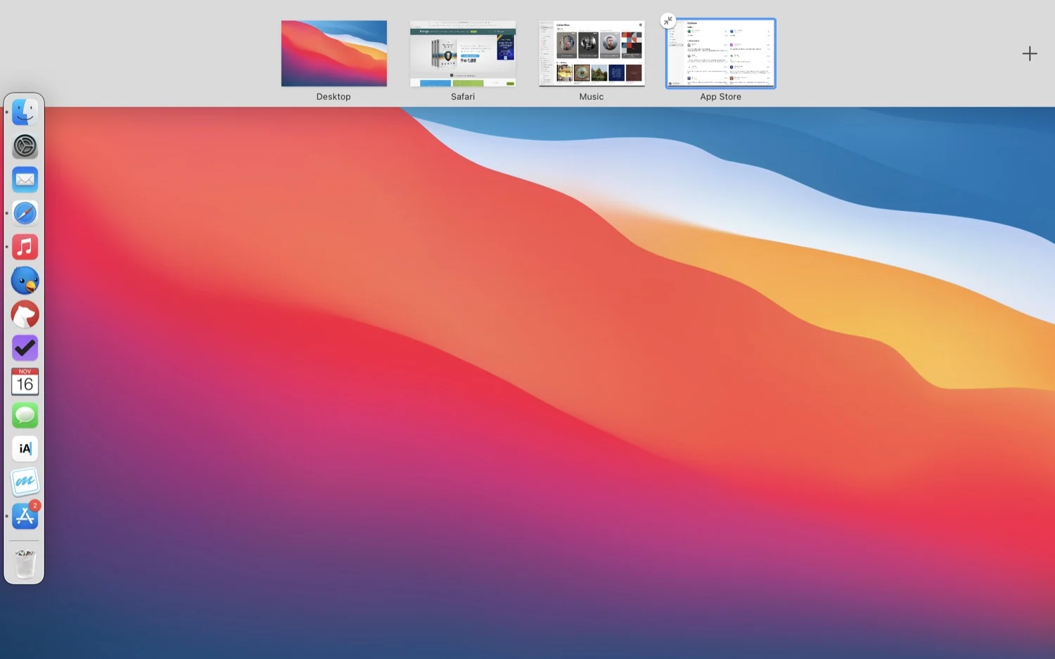Open App Store with badge 2

(x=25, y=516)
